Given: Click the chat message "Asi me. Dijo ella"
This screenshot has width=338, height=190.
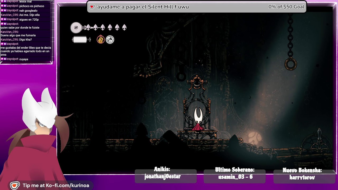Looking at the screenshot, I should click(29, 15).
